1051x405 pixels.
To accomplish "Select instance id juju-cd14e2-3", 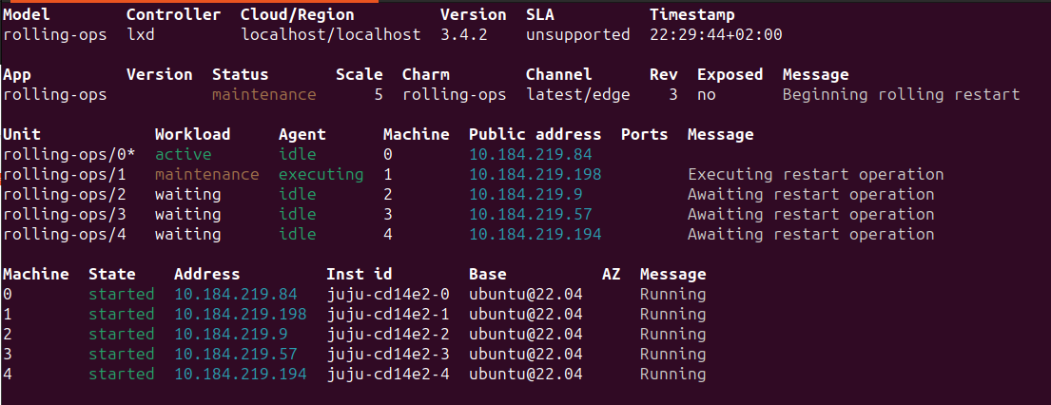I will 387,355.
